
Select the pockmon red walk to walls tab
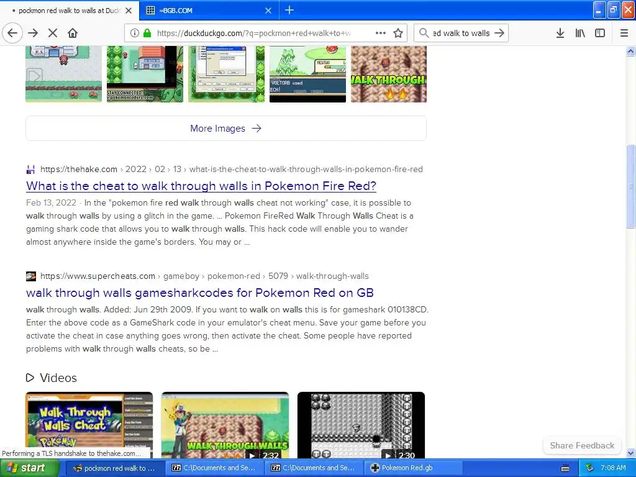tap(69, 11)
